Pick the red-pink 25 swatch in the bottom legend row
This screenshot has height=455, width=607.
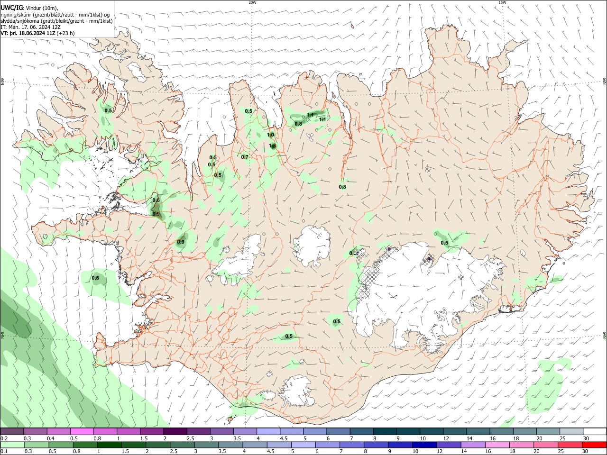[570, 445]
